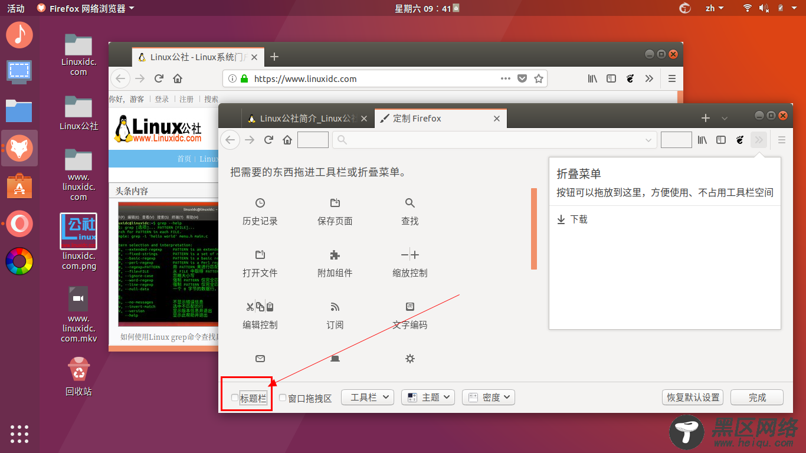Select 回收站 trash icon on desktop
Image resolution: width=806 pixels, height=453 pixels.
click(x=78, y=376)
